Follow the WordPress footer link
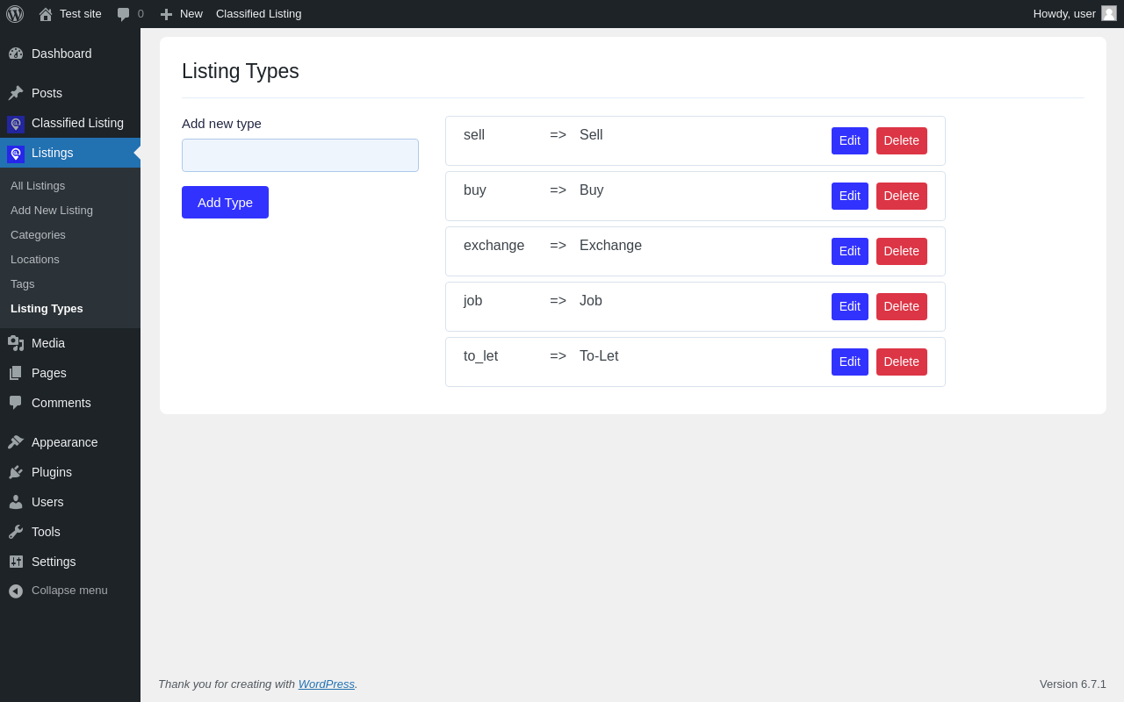 point(326,684)
